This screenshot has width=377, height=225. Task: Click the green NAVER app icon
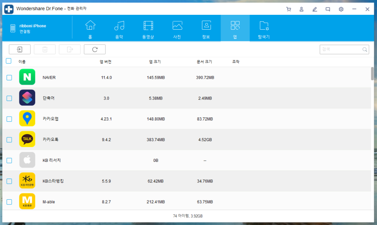[x=27, y=77]
